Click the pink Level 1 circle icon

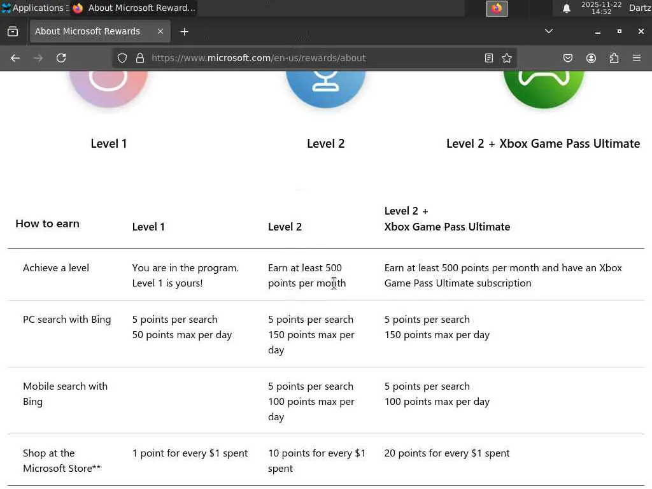tap(108, 89)
